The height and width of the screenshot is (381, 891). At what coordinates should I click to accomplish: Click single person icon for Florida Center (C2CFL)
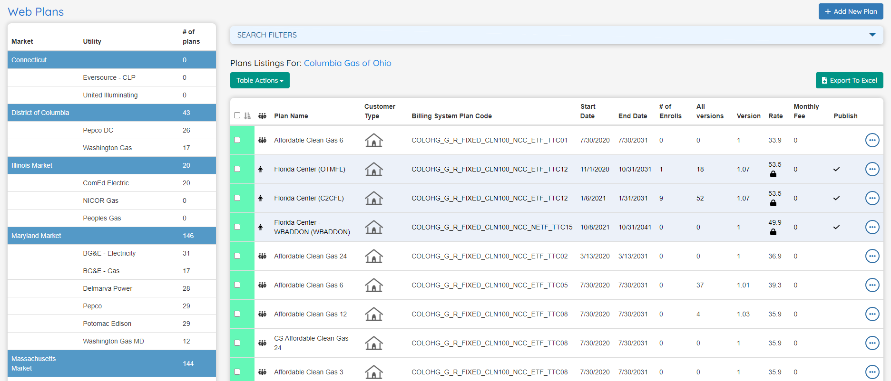click(260, 198)
